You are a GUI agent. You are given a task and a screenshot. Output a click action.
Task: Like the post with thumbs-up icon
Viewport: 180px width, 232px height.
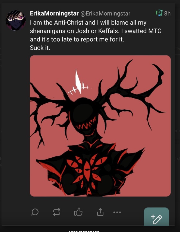(78, 212)
